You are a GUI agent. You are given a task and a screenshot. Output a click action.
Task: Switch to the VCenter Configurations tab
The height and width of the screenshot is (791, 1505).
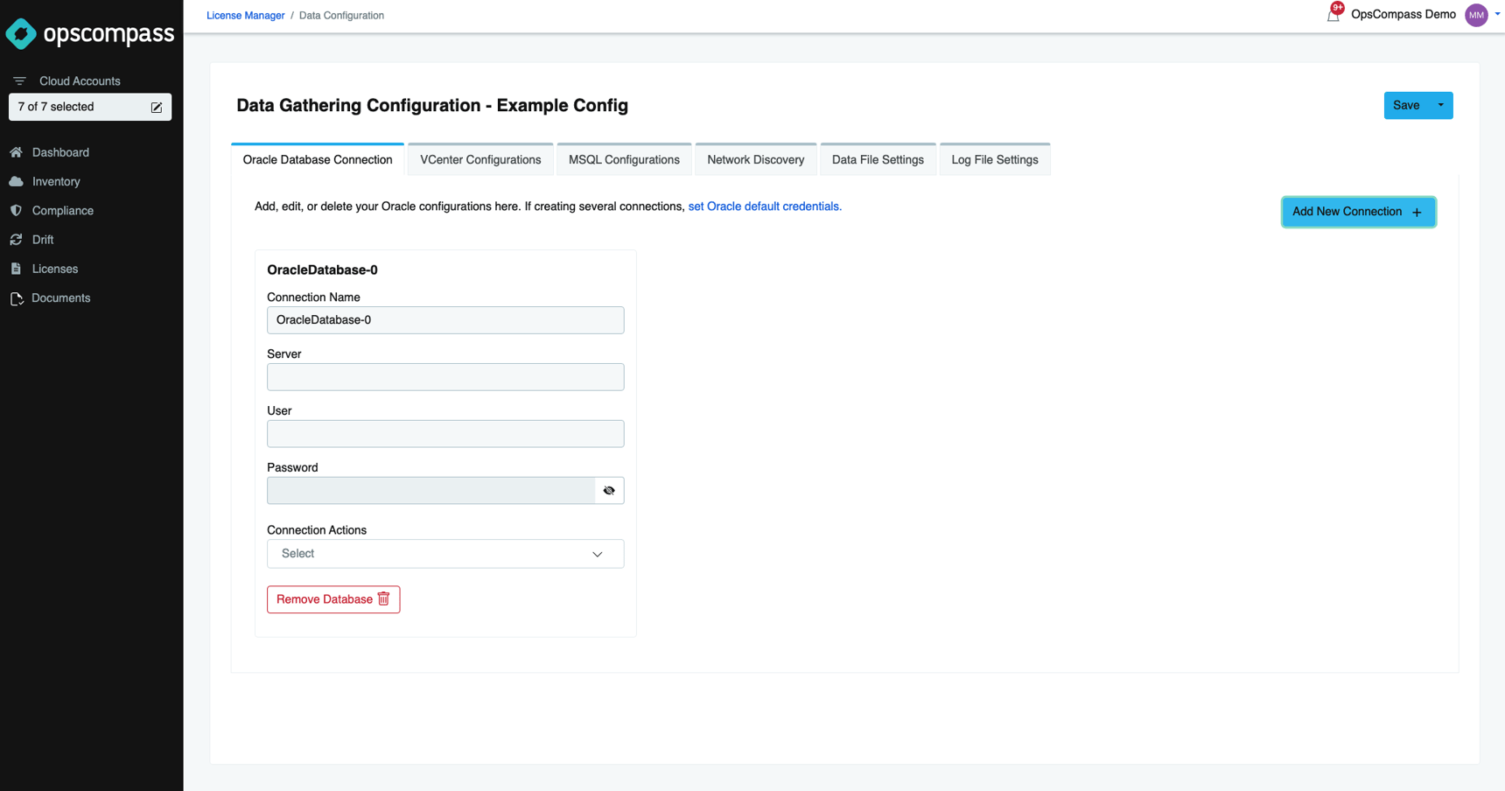tap(480, 159)
